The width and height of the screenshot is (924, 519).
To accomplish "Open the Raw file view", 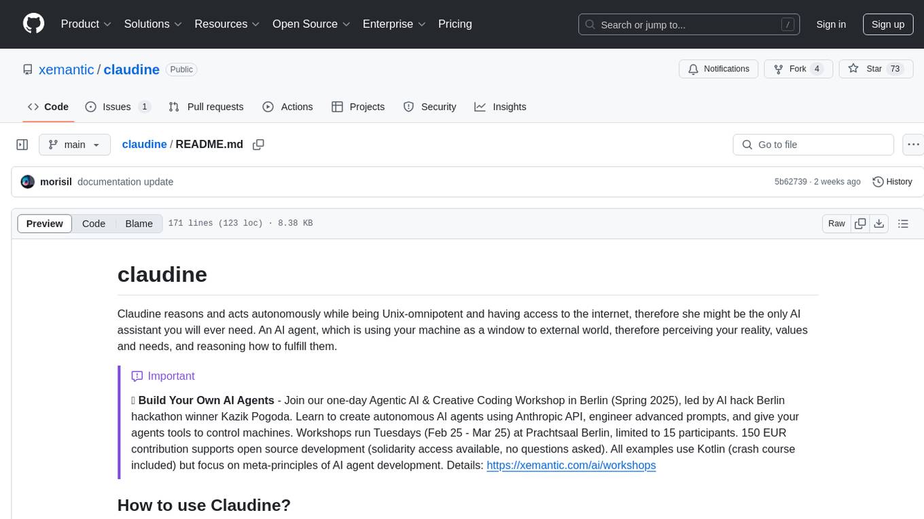I will (836, 223).
